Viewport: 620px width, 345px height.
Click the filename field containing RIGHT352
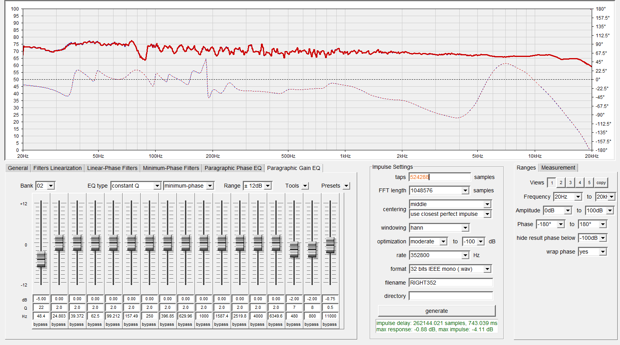pos(451,283)
